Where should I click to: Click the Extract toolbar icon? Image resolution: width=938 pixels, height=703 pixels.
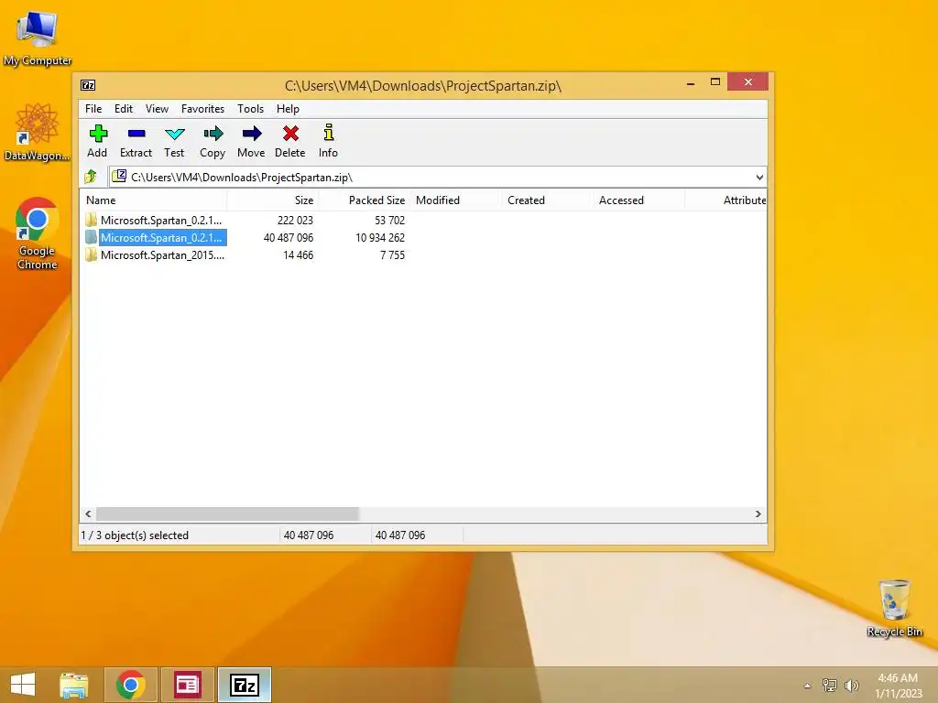[x=136, y=141]
